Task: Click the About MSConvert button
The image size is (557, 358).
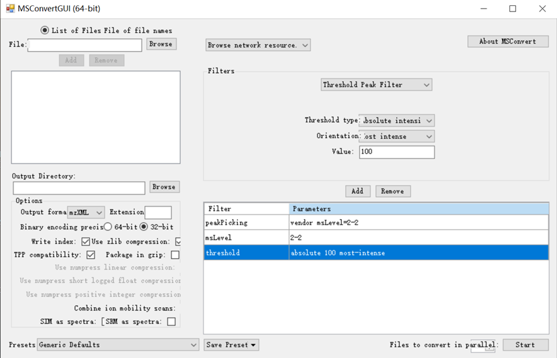Action: pyautogui.click(x=507, y=41)
